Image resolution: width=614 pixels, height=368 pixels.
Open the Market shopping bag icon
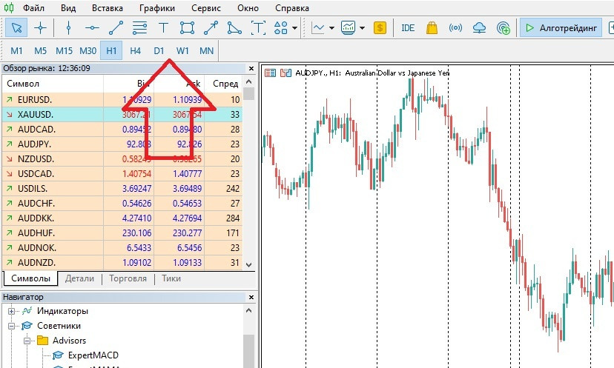tap(432, 27)
